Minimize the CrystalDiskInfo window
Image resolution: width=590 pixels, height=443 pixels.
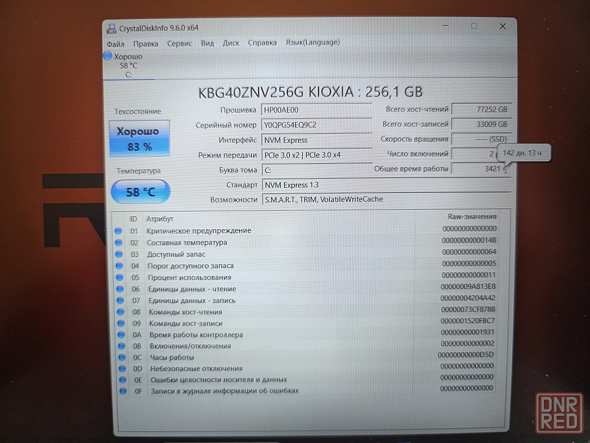tap(445, 26)
